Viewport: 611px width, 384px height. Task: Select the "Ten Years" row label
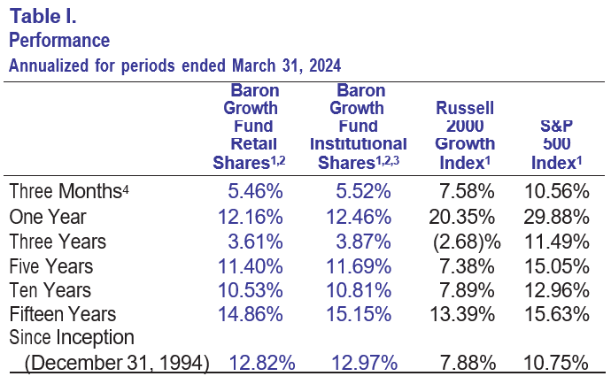tap(50, 289)
